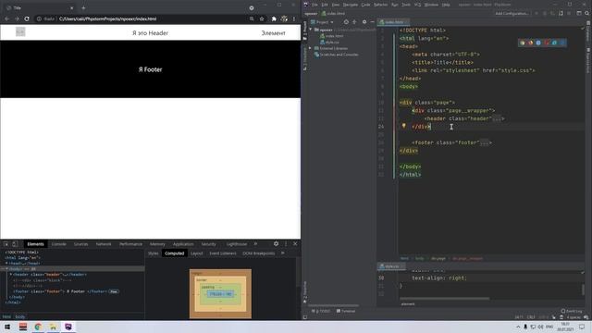Expand folded header tag contents
This screenshot has width=592, height=333.
[x=497, y=118]
